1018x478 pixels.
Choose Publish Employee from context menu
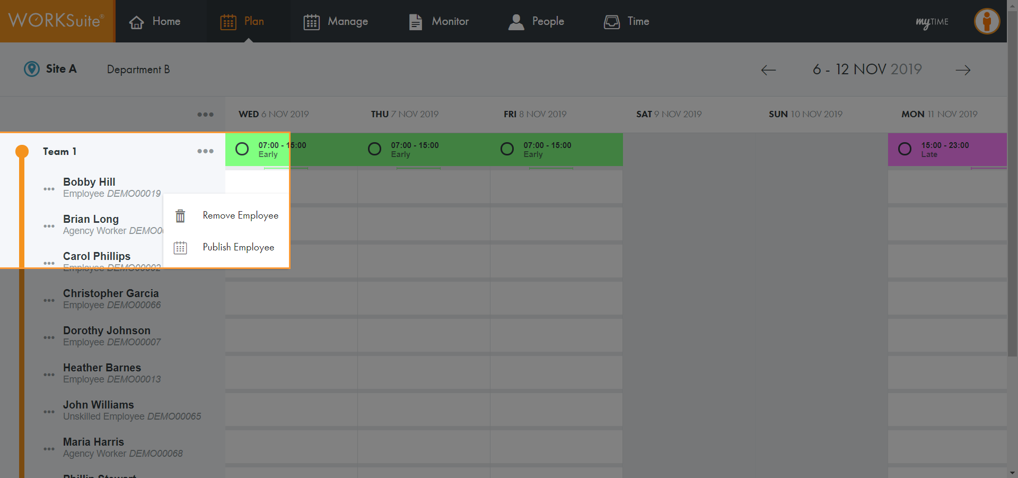(238, 247)
